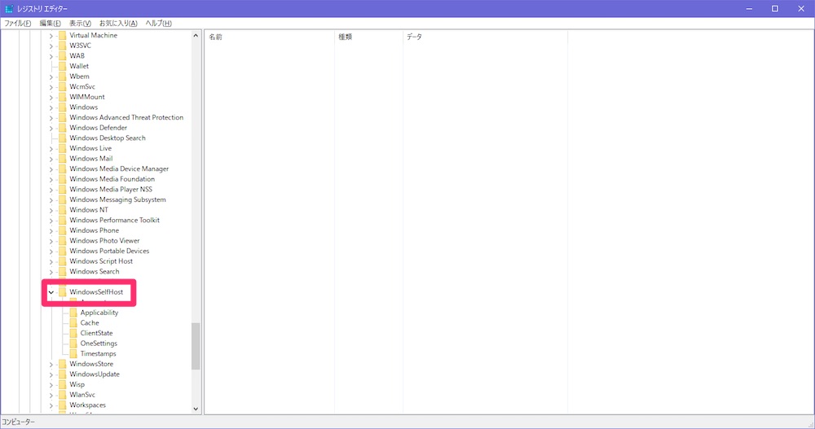This screenshot has height=429, width=815.
Task: Select the Windows Media Foundation key
Action: tap(112, 179)
